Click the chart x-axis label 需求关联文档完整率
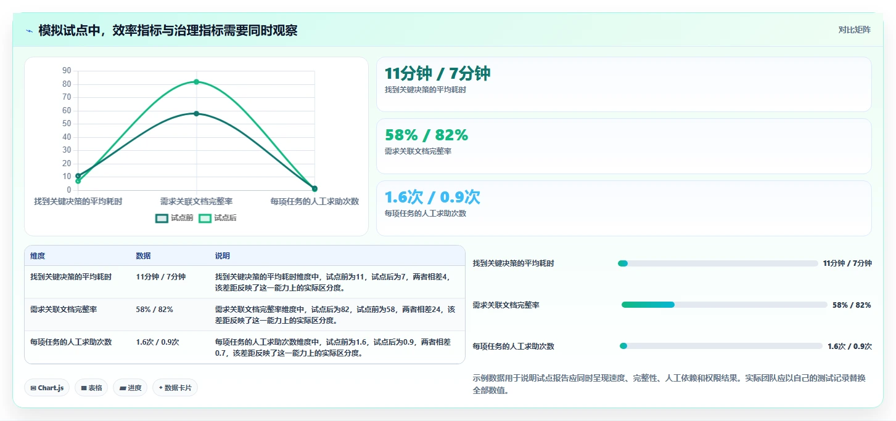This screenshot has width=896, height=421. [196, 201]
